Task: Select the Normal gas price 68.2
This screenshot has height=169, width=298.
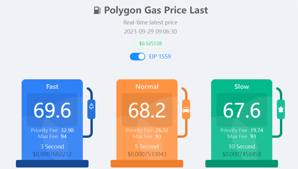Action: pos(147,110)
